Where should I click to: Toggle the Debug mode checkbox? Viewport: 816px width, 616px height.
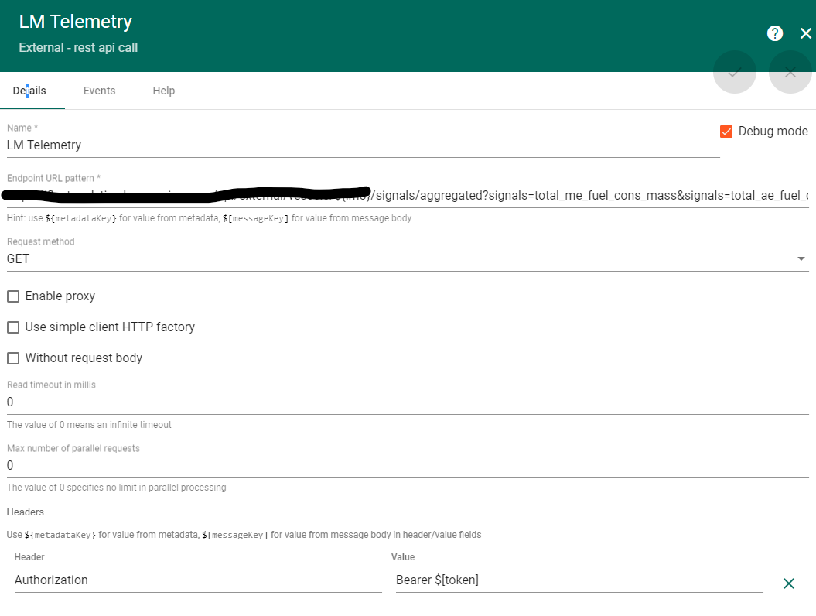tap(726, 132)
